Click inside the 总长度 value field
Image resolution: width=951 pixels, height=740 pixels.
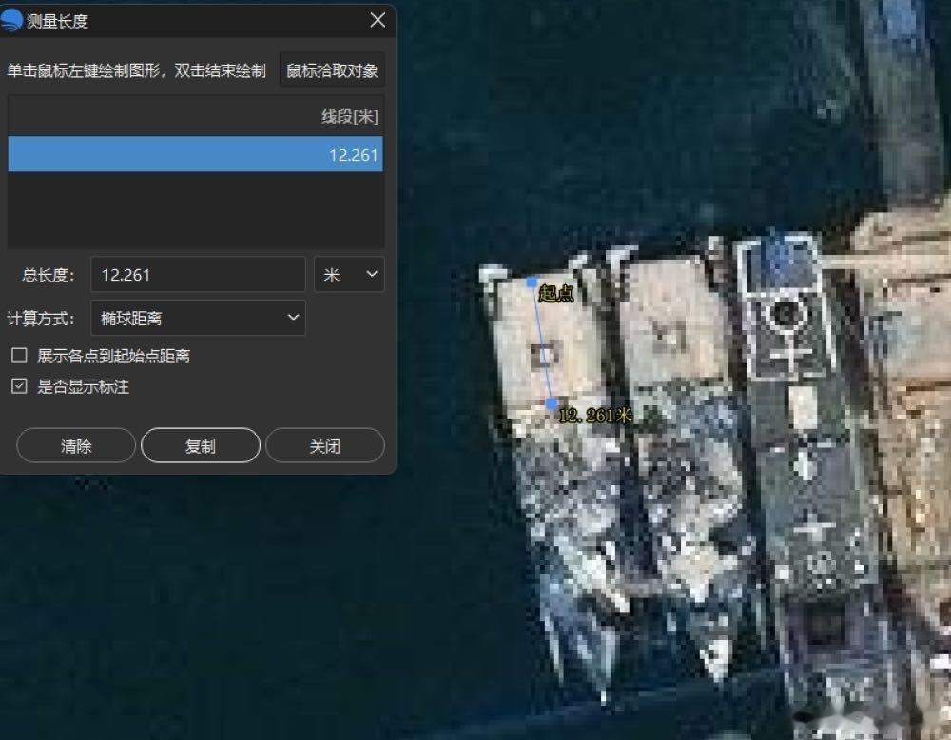pos(197,274)
